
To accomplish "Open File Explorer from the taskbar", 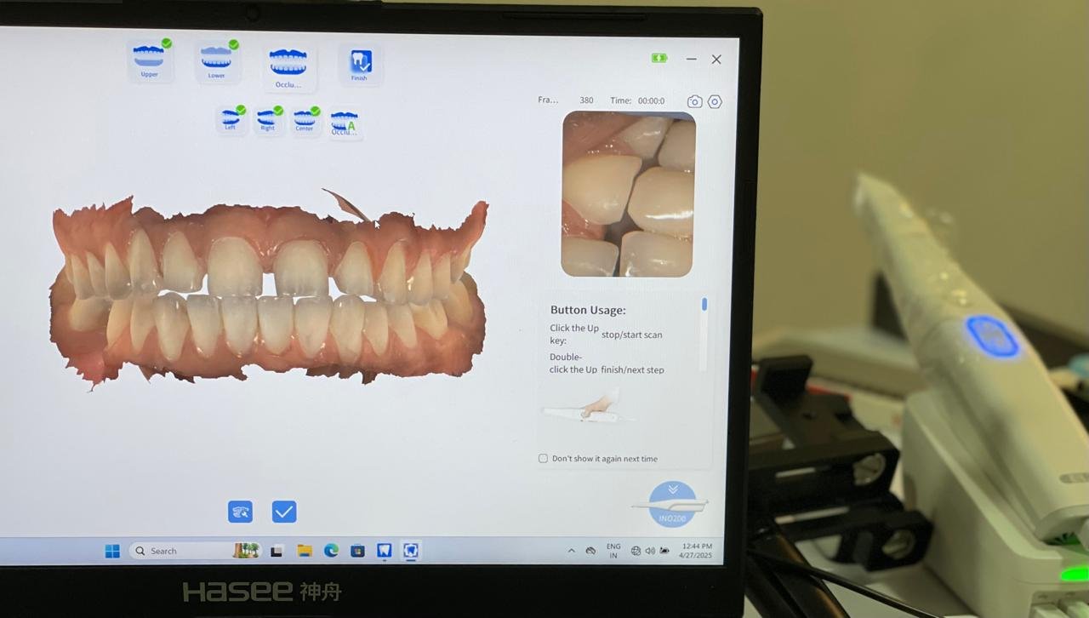I will click(x=304, y=551).
